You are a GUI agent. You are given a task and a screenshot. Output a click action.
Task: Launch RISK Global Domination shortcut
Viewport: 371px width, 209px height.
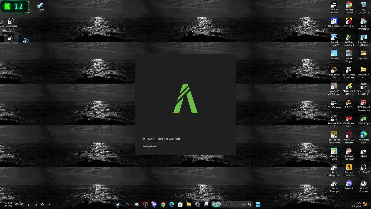pos(363,105)
